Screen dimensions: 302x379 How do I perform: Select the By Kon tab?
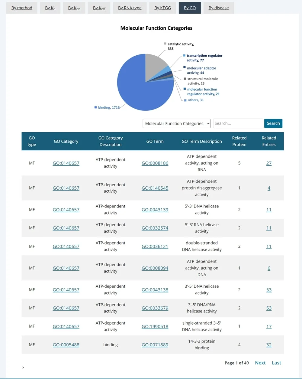coord(74,8)
